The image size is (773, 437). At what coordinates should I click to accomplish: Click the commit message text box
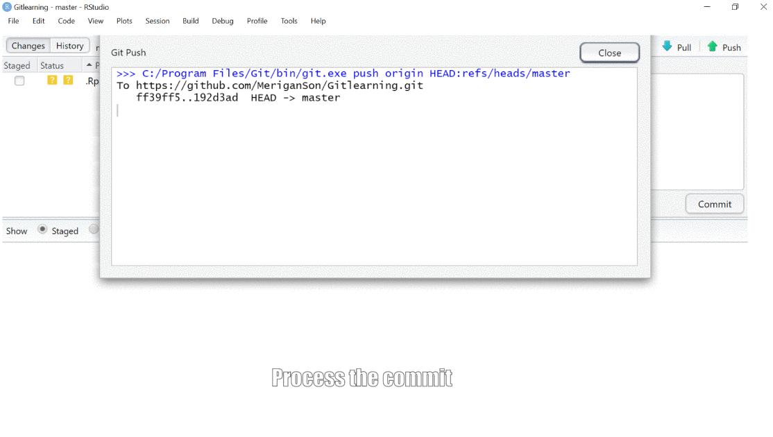coord(697,132)
